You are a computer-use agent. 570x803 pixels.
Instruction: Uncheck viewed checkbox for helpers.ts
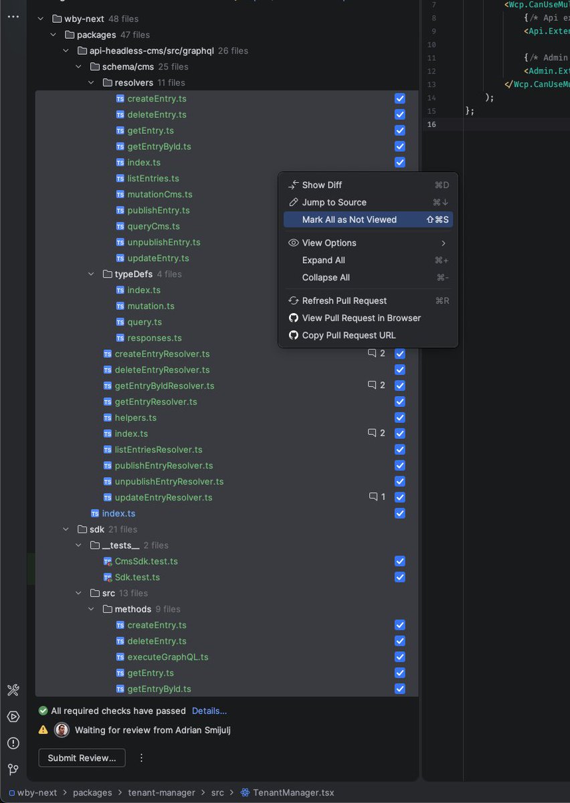pos(400,418)
